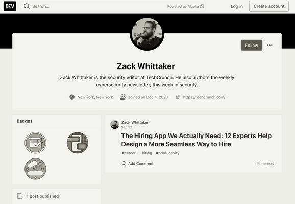Select the hiring tag

point(146,153)
